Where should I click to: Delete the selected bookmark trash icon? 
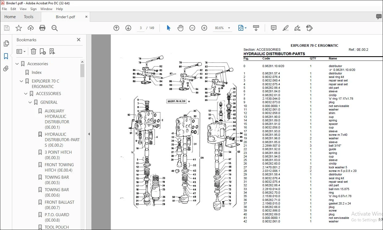[x=33, y=51]
